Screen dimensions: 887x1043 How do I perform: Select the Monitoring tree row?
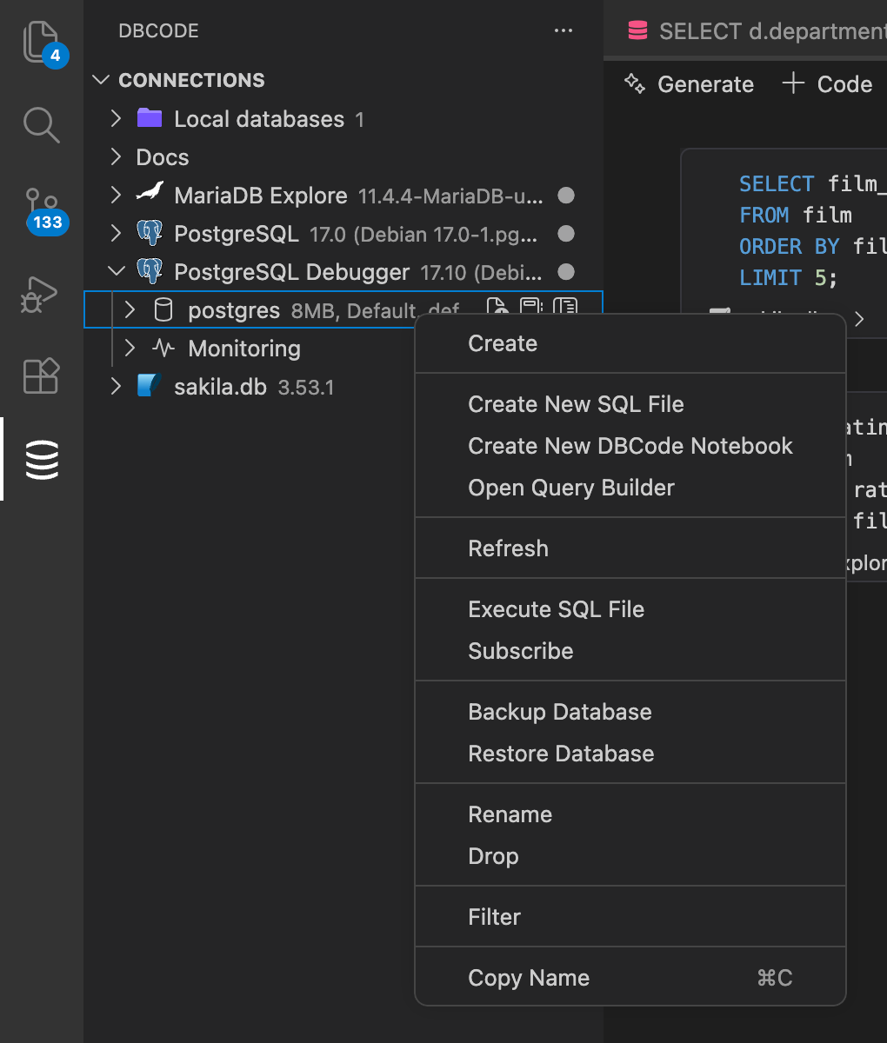tap(343, 348)
